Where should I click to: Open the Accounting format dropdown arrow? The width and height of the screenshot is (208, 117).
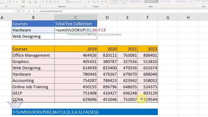(x=91, y=2)
